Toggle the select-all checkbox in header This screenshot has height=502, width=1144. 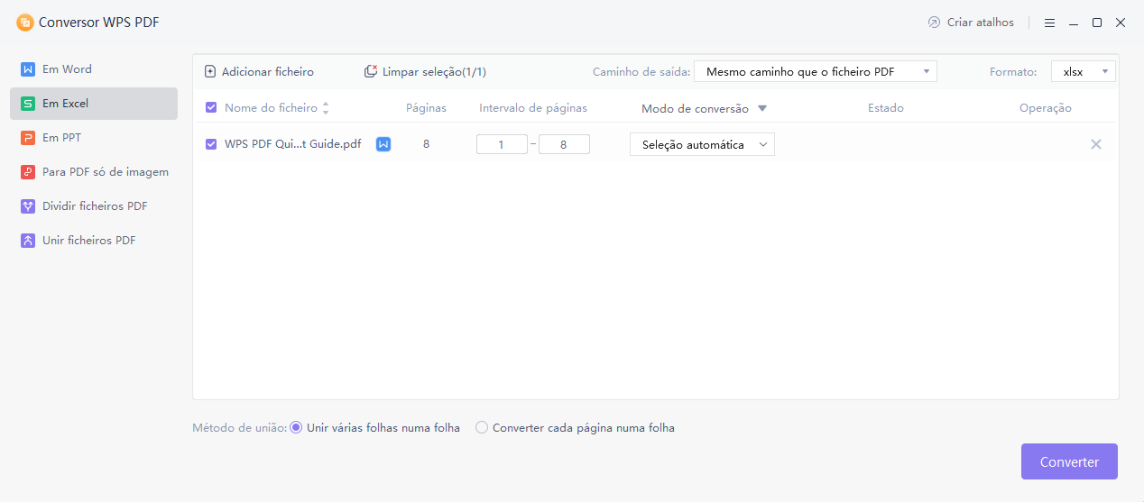[211, 108]
